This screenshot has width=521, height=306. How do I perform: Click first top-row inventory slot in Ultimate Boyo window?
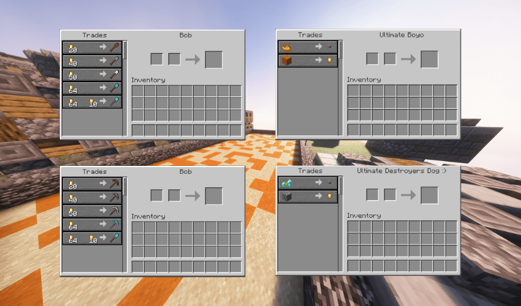coord(354,91)
